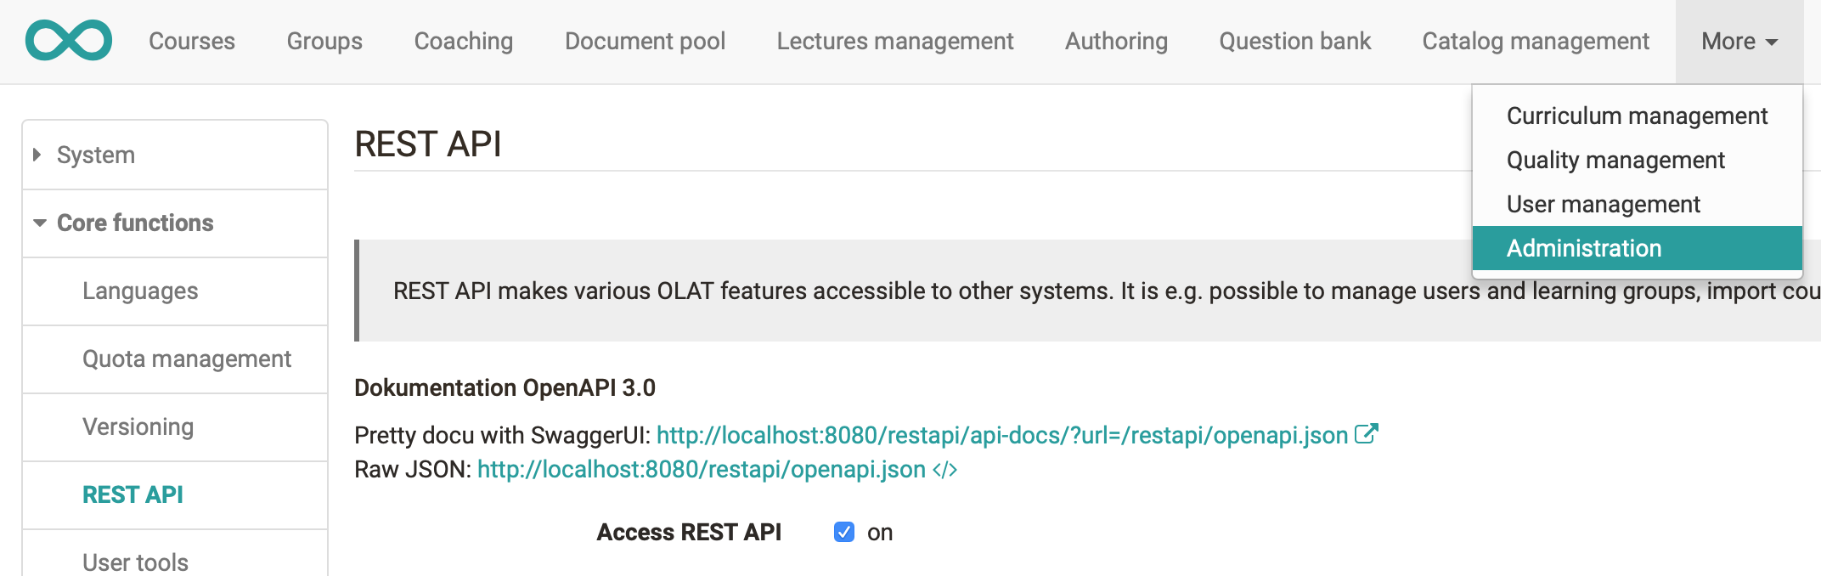
Task: Uncheck the Access REST API checkbox
Action: point(843,532)
